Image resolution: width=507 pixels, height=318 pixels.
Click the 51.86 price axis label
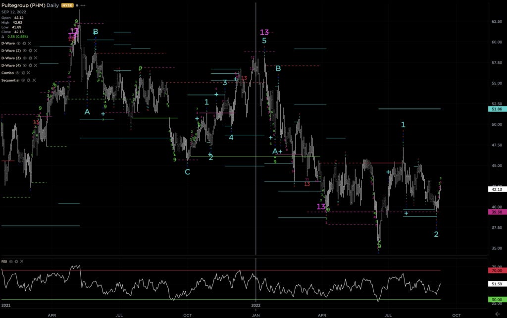coord(497,109)
